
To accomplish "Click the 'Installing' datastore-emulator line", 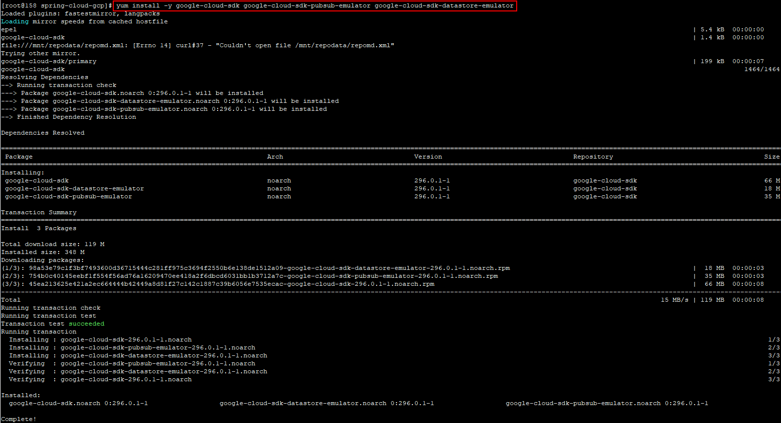I will 138,356.
